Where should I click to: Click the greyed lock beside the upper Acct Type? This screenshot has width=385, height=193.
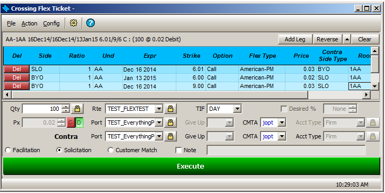(x=373, y=122)
